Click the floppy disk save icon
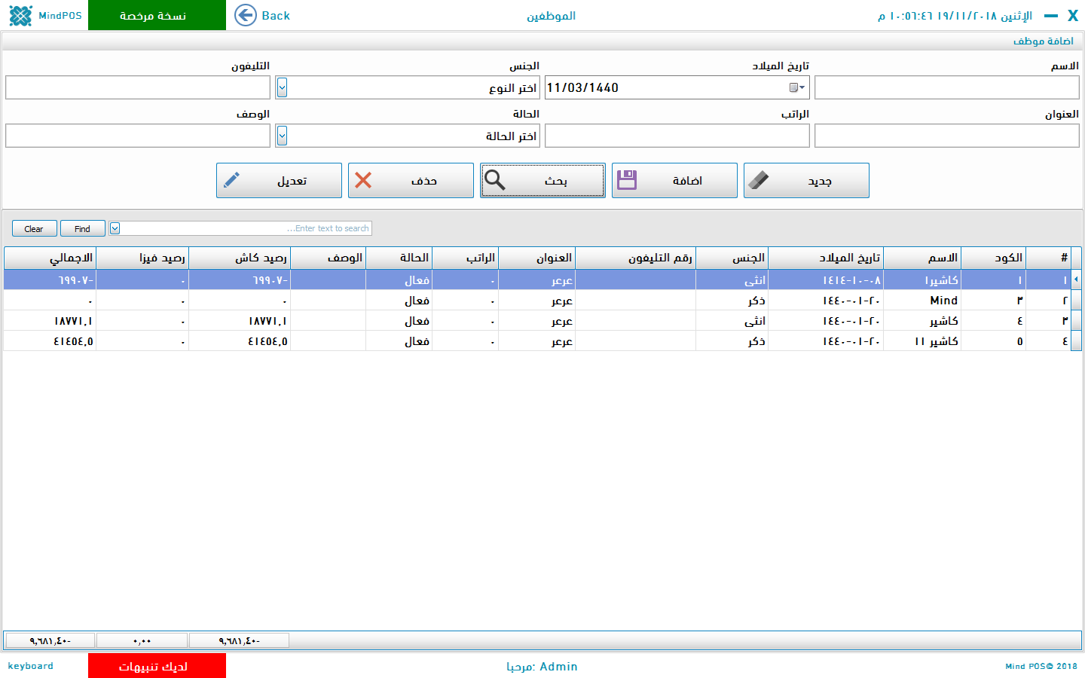1085x678 pixels. point(627,180)
